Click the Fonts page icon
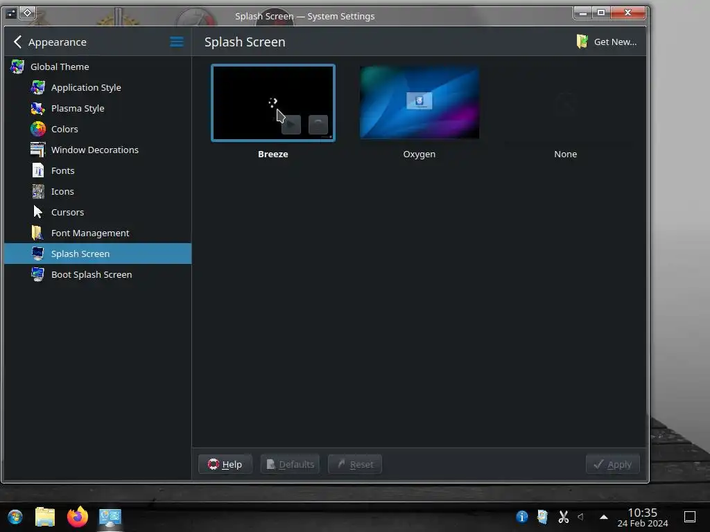This screenshot has width=710, height=532. (x=38, y=170)
